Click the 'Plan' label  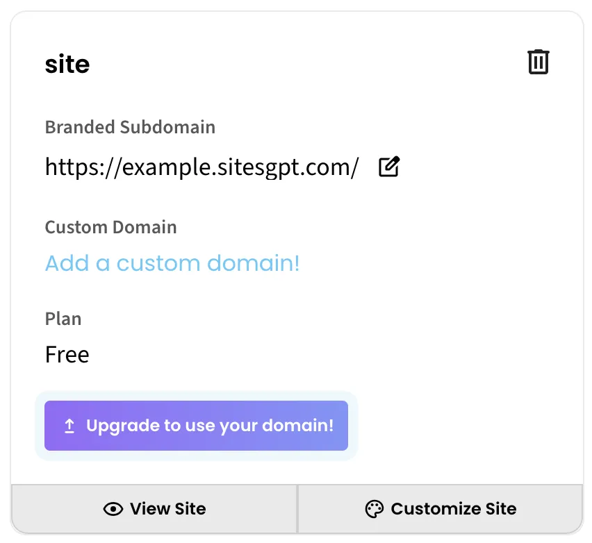point(63,319)
